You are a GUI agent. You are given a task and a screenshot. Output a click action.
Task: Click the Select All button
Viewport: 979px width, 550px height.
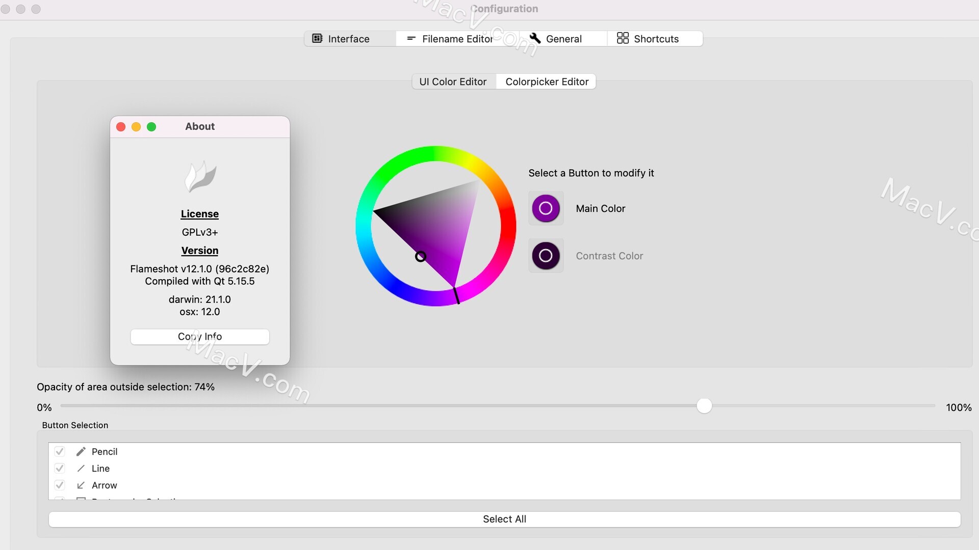click(x=505, y=519)
